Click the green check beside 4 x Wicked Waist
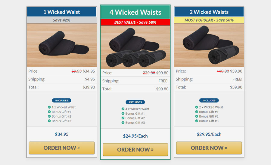 [x=123, y=109]
